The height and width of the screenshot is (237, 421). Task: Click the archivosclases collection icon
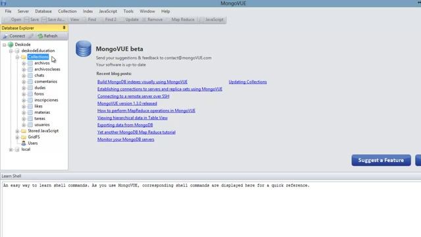[30, 69]
